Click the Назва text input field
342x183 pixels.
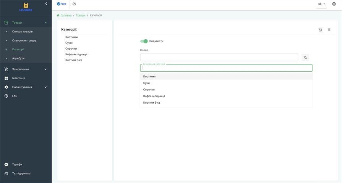tap(219, 58)
